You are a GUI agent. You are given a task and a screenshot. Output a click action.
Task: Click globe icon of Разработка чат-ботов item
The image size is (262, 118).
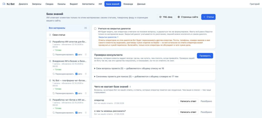pyautogui.click(x=50, y=100)
